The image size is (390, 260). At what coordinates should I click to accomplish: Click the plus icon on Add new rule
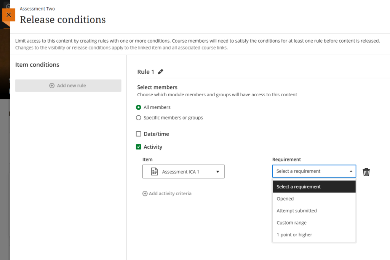click(52, 86)
